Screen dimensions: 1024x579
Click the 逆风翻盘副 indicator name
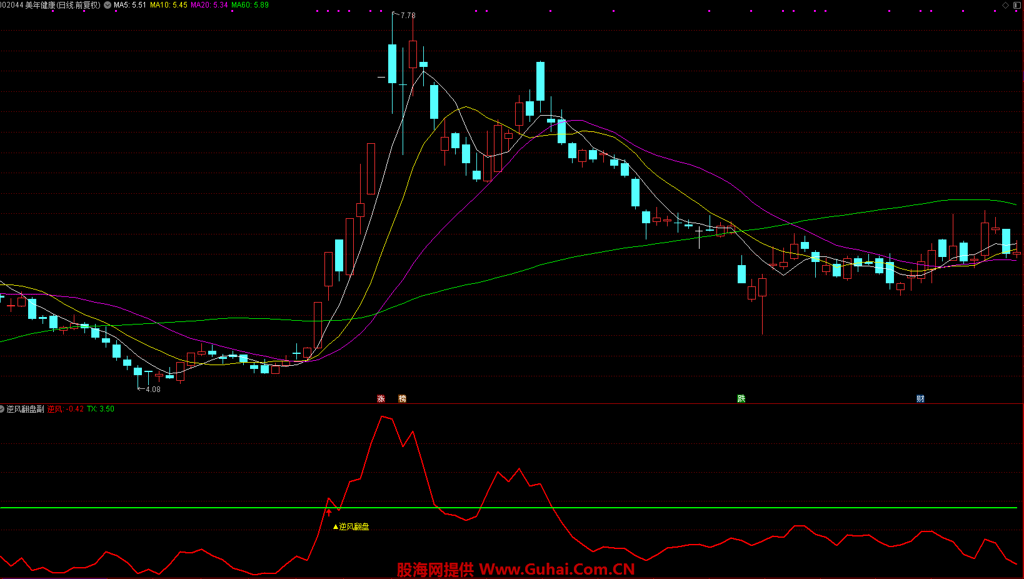[25, 409]
